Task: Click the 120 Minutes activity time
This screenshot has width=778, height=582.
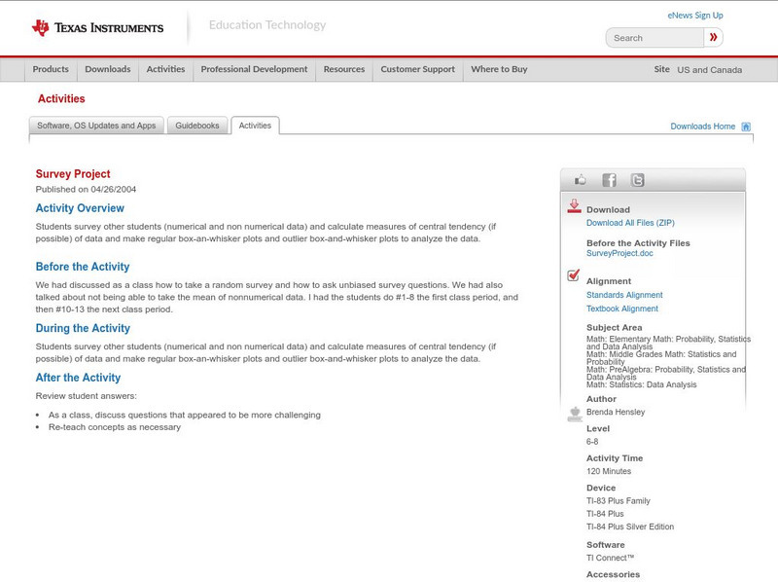Action: (609, 471)
